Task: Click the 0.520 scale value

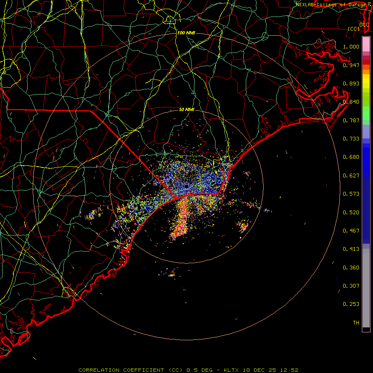Action: 351,213
